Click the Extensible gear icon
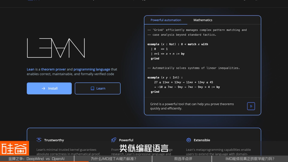The image size is (288, 162). tap(189, 140)
